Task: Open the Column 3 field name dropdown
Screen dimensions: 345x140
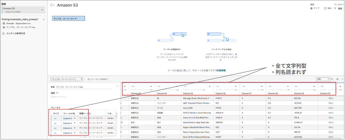Action: click(x=75, y=133)
